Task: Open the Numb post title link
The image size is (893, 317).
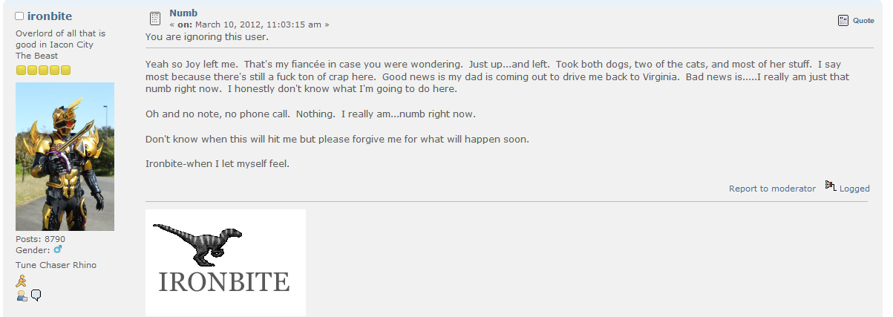Action: point(183,13)
